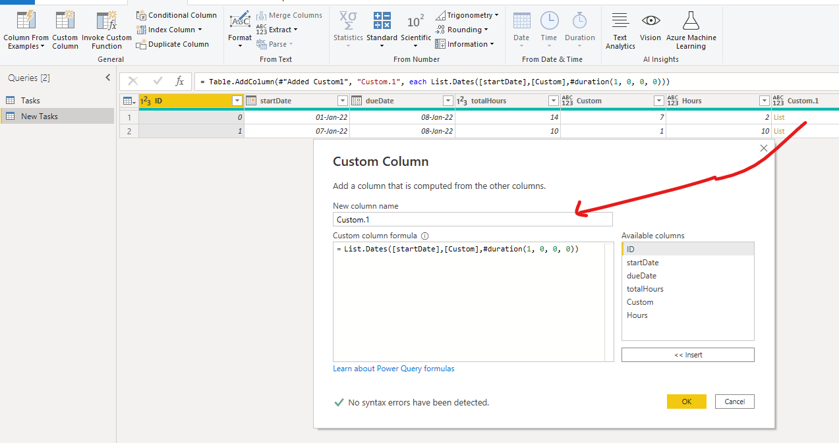The height and width of the screenshot is (443, 839).
Task: Click the Statistics ribbon icon
Action: point(348,20)
